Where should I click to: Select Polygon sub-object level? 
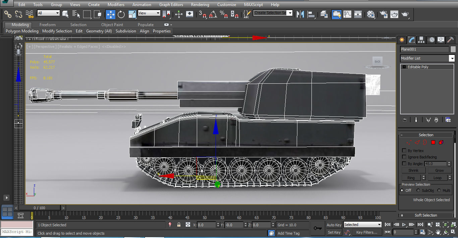(433, 142)
